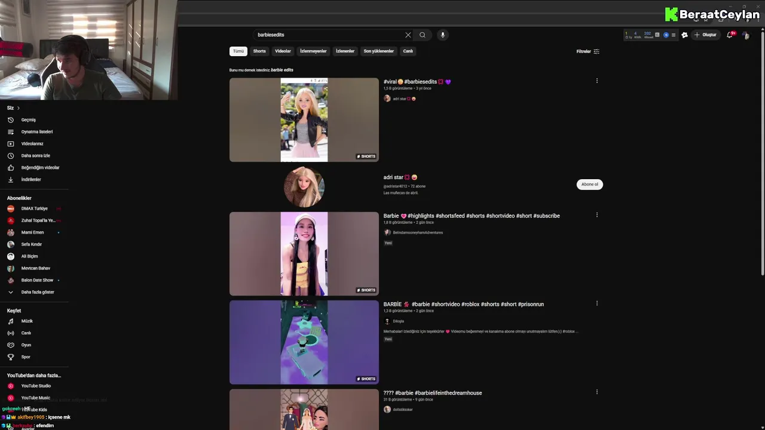Open the account avatar menu

[745, 35]
